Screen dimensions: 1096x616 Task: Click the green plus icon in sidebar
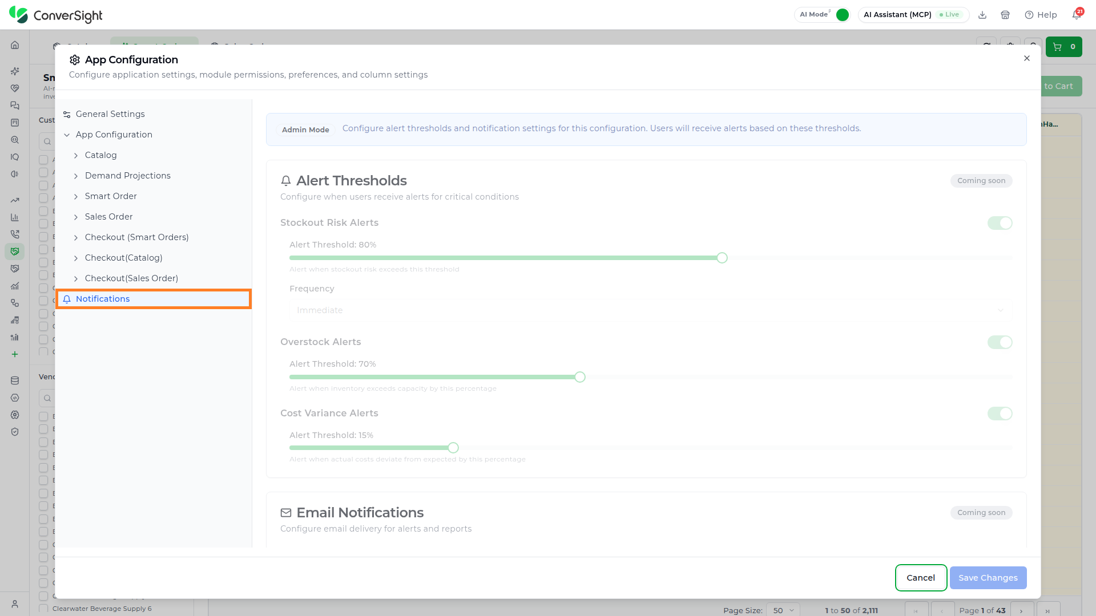15,354
